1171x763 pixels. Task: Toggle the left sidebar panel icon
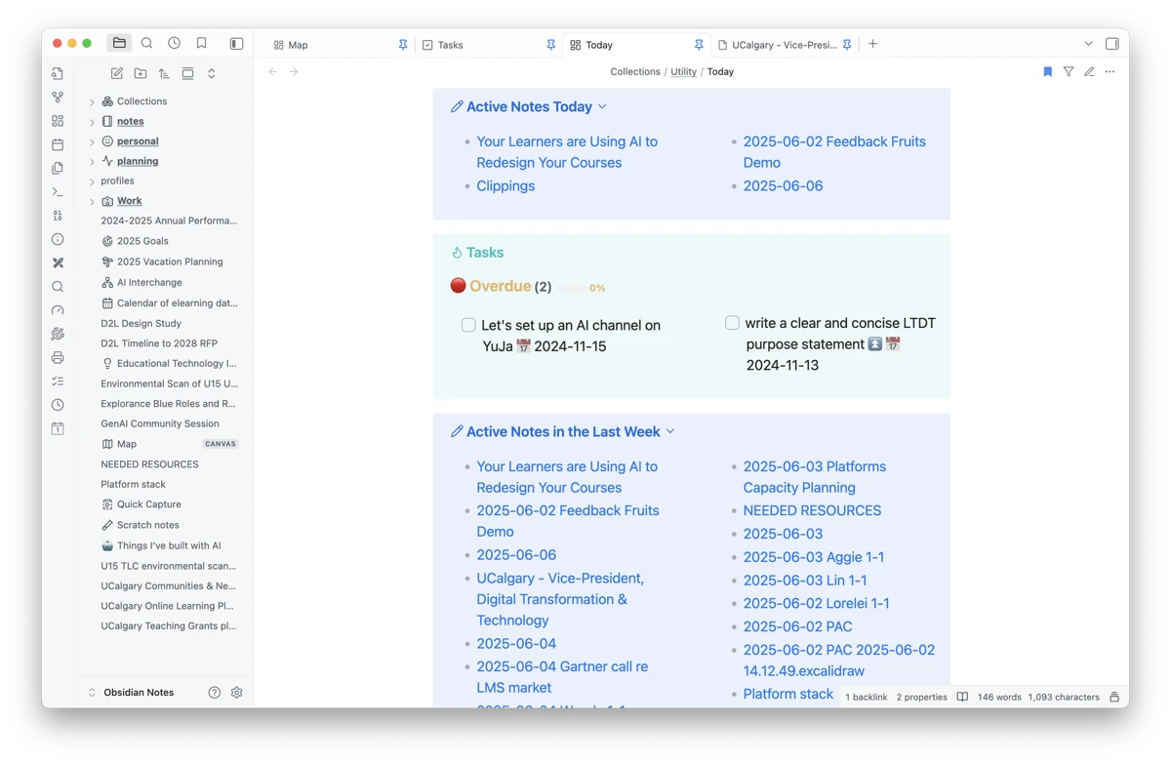(x=236, y=44)
